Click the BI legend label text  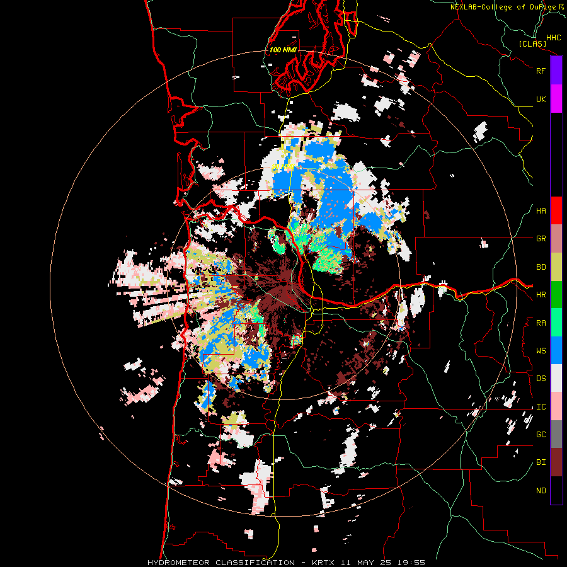(541, 462)
